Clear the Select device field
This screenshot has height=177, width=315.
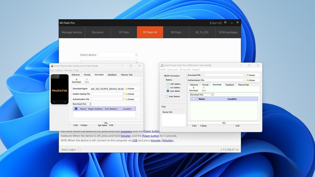click(x=136, y=55)
